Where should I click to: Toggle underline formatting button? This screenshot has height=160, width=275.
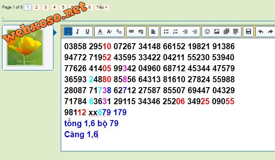point(87,32)
